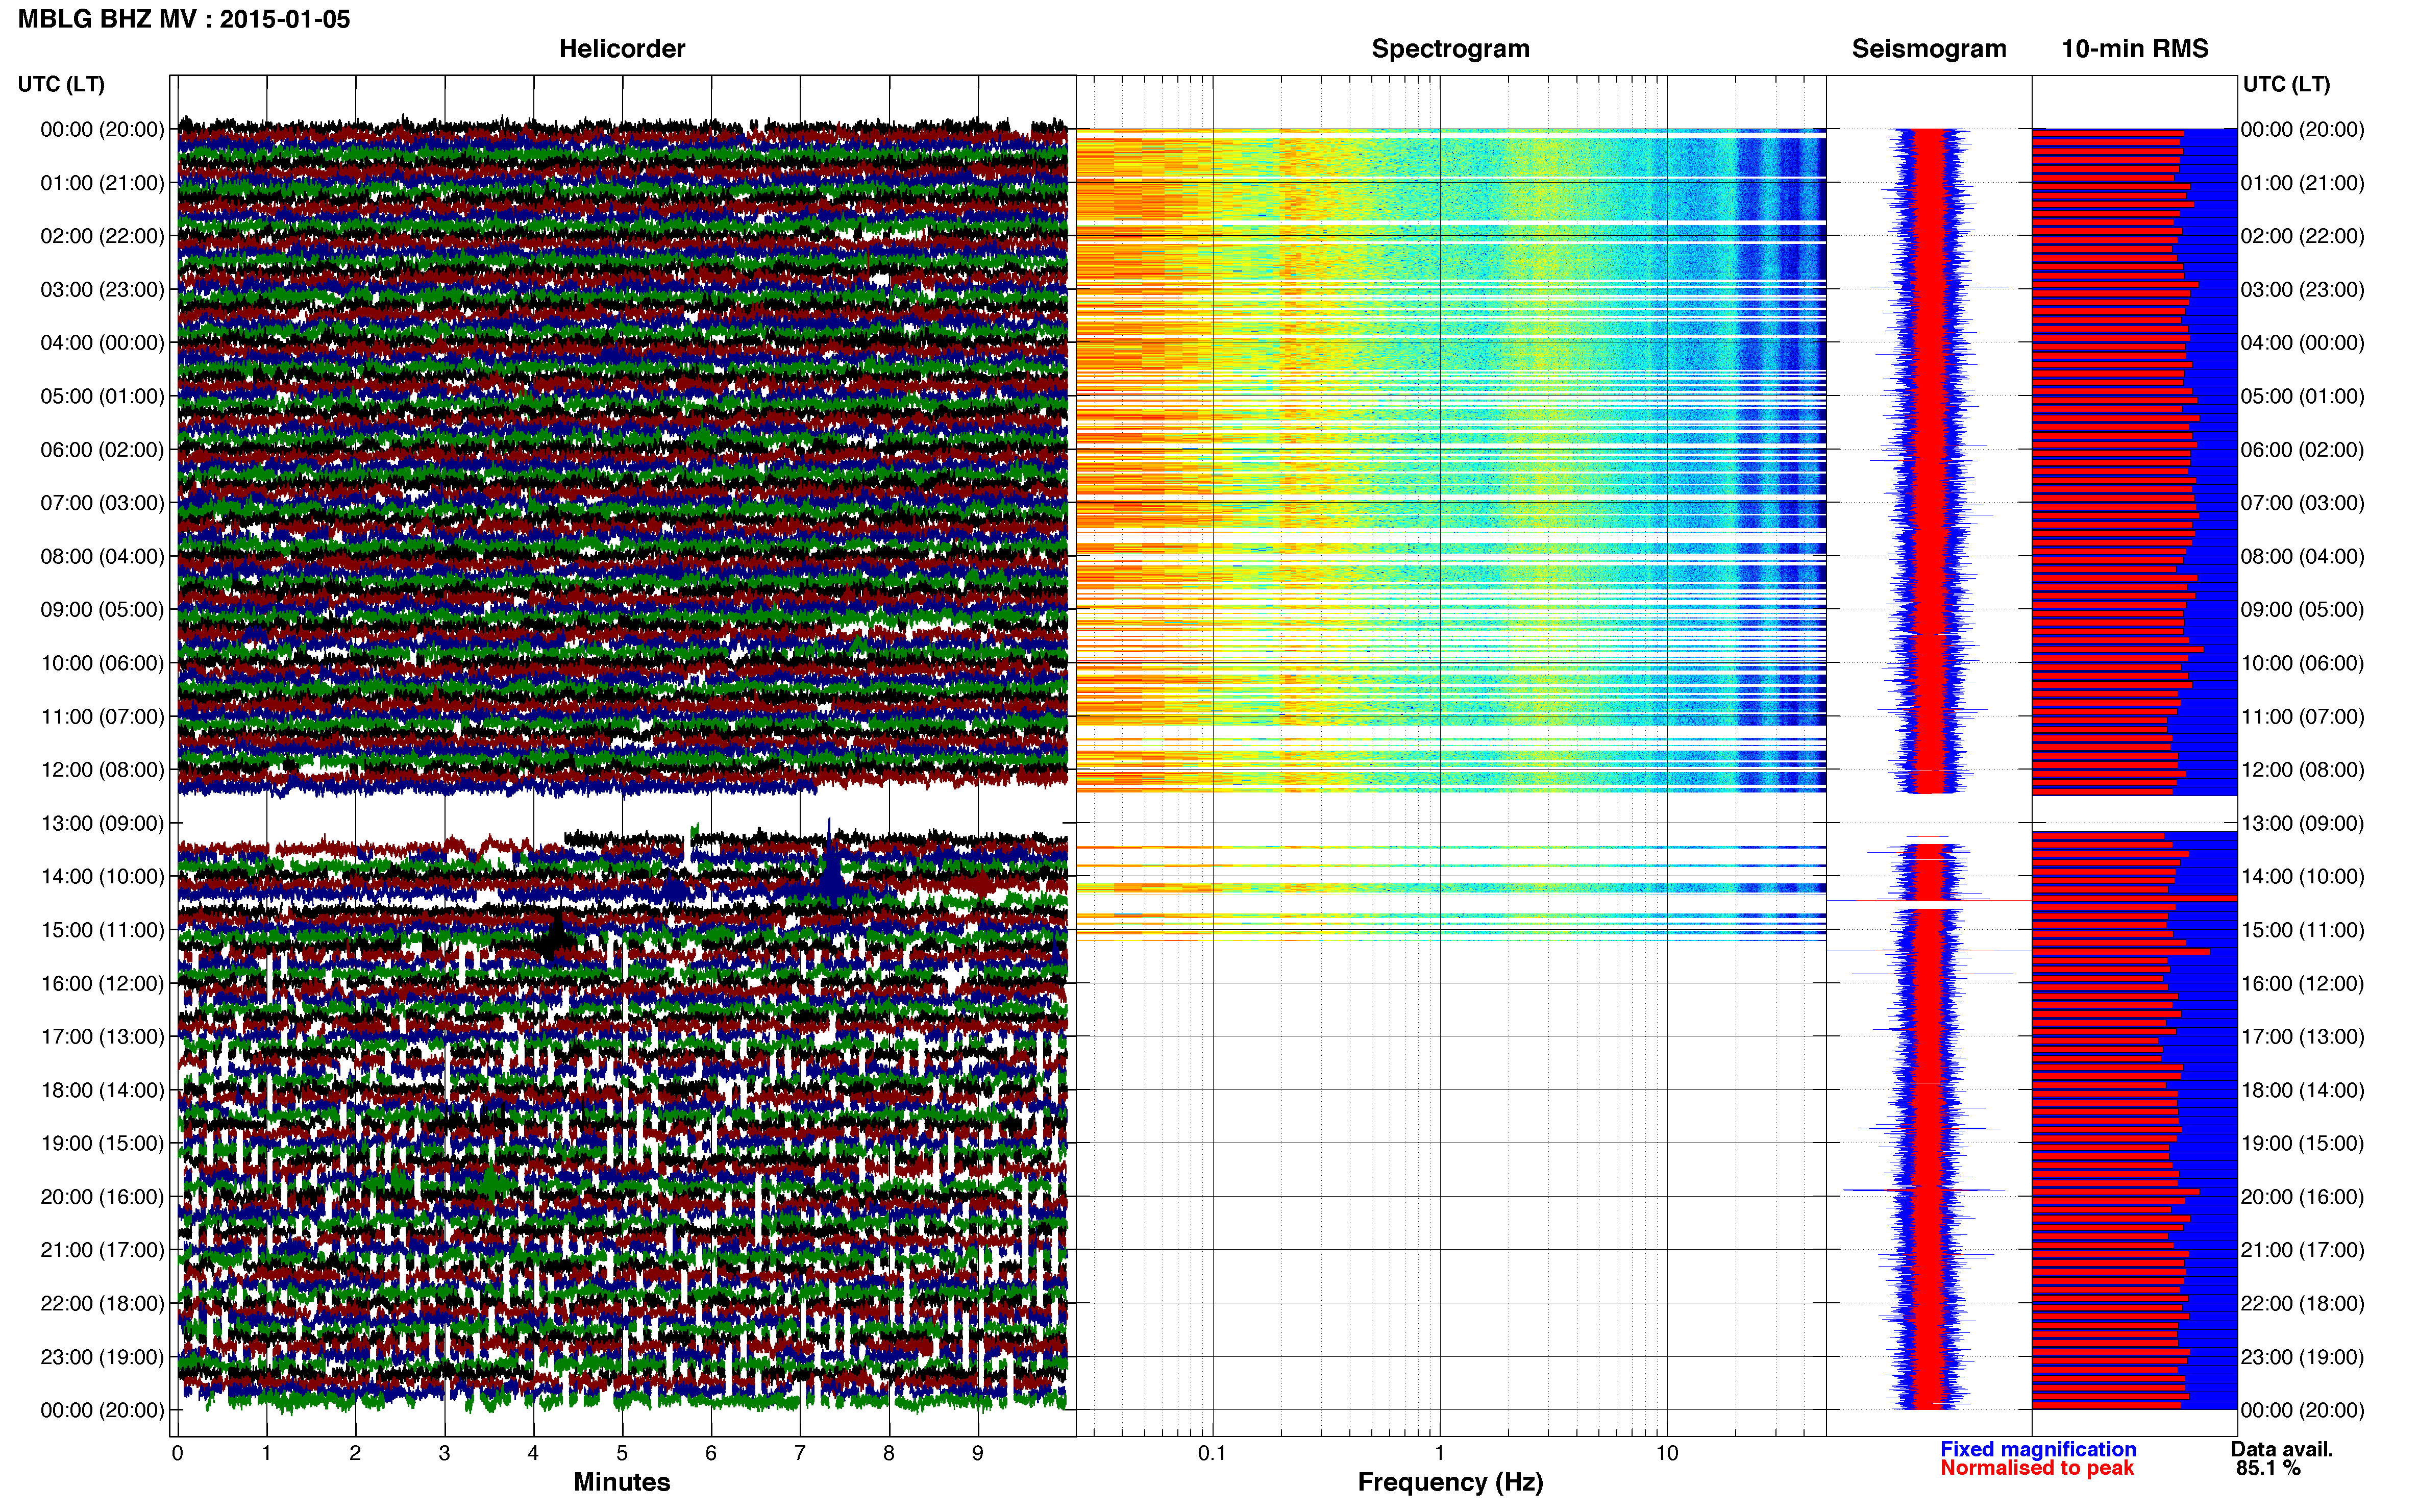
Task: Click the '10' frequency tick label
Action: pos(1667,1453)
